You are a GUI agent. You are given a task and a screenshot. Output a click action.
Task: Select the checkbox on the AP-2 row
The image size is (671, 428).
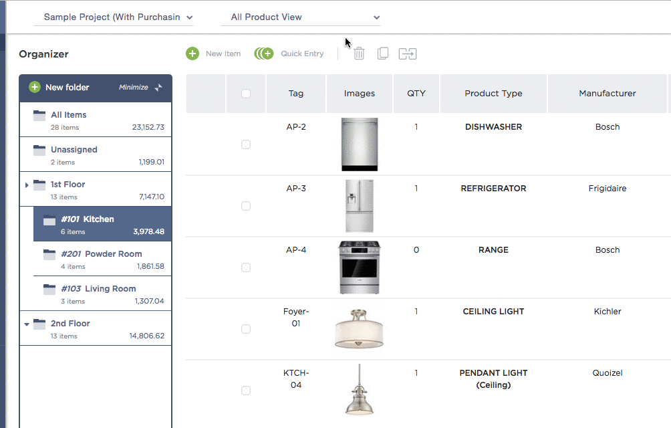pos(246,144)
